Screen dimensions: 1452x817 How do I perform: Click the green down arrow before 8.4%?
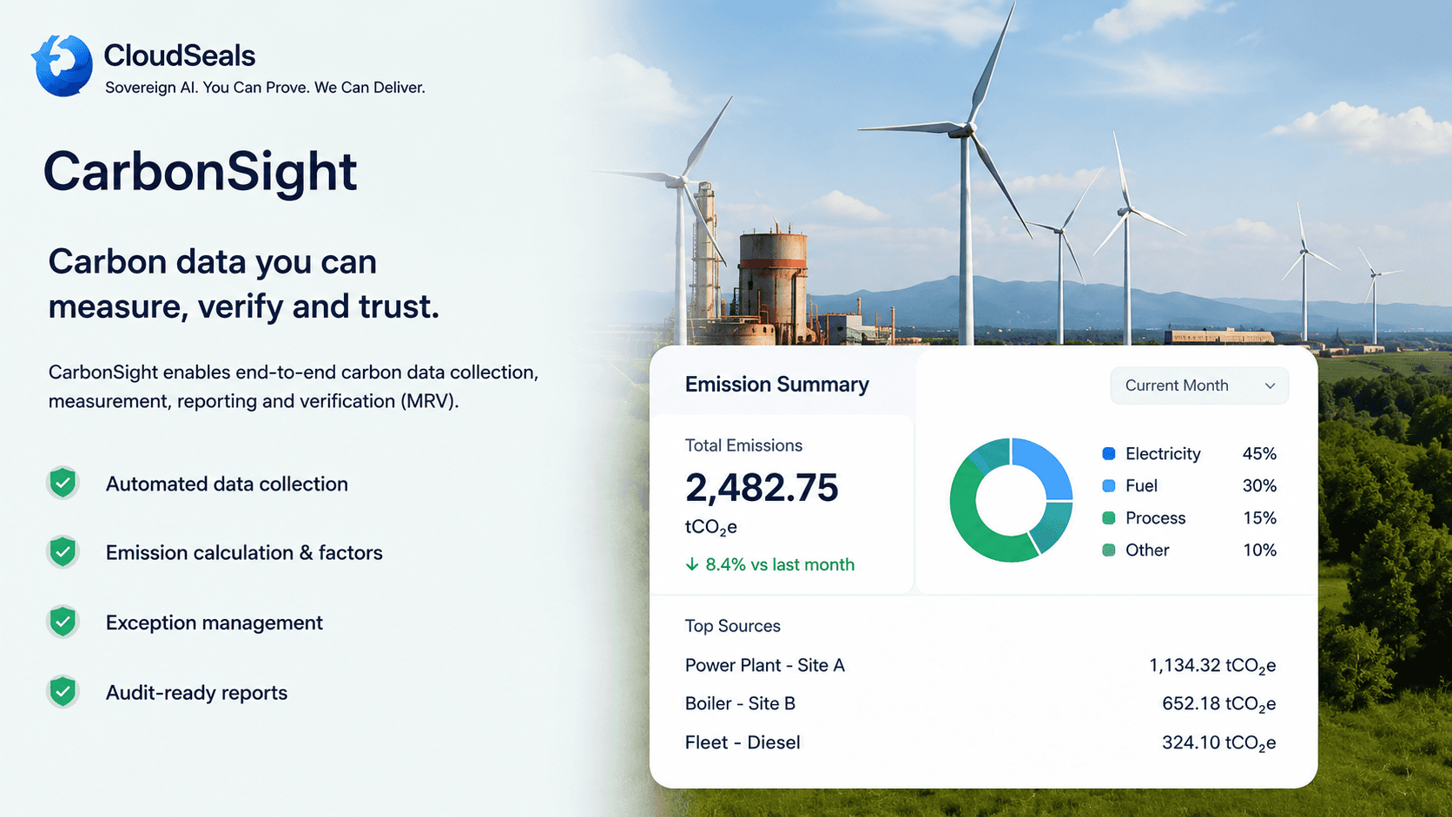[692, 564]
